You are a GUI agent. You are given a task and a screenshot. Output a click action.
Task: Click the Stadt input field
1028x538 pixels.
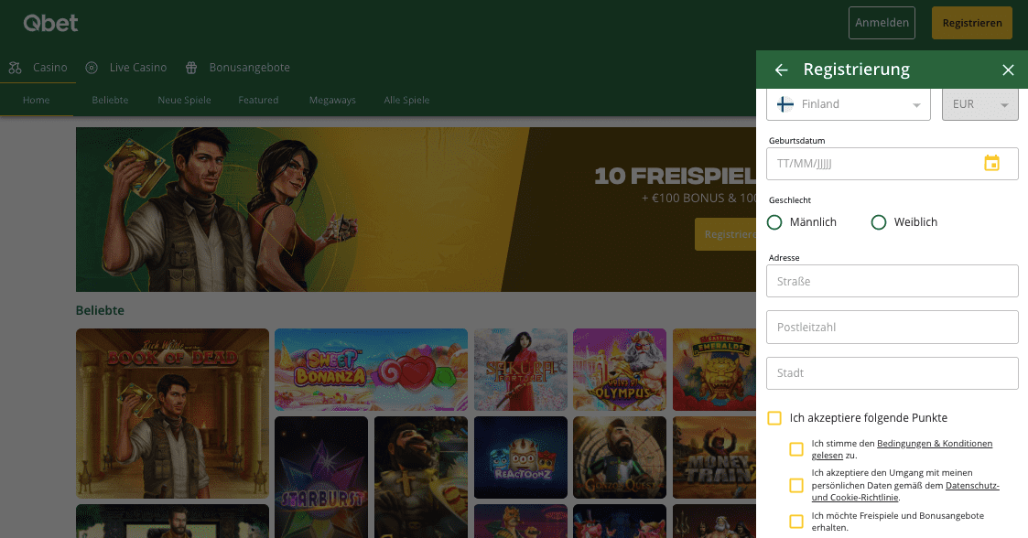tap(893, 373)
